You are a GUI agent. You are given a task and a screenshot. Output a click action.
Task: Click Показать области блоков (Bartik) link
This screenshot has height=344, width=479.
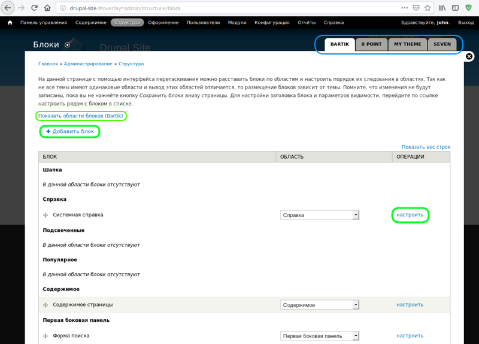pos(81,116)
